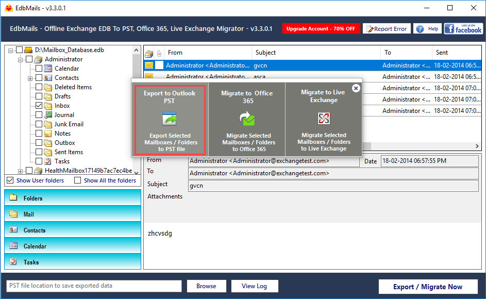This screenshot has width=486, height=299.
Task: Open the Folders panel tab
Action: (73, 198)
